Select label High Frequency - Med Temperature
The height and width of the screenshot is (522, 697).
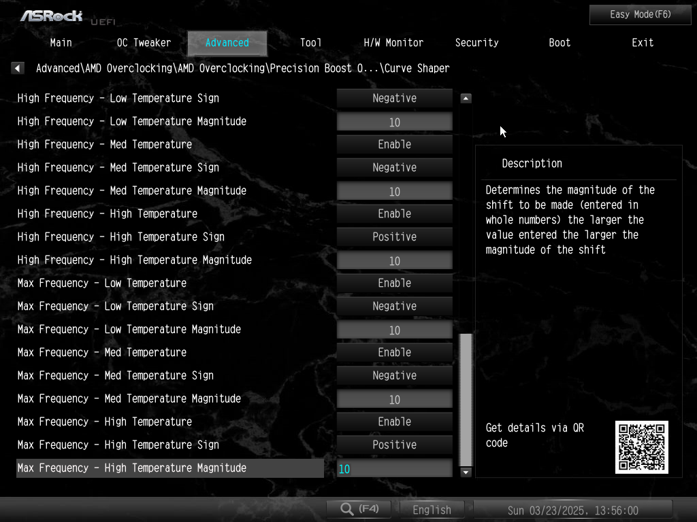click(104, 144)
